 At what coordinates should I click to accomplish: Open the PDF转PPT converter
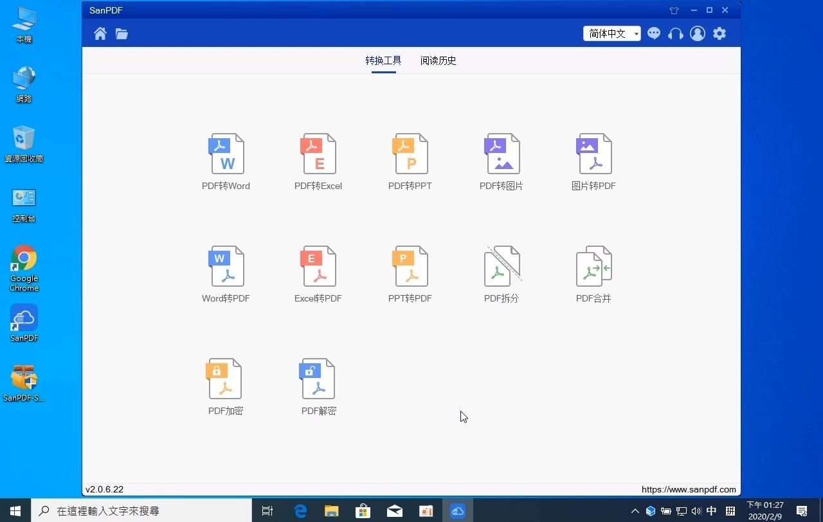(x=410, y=162)
